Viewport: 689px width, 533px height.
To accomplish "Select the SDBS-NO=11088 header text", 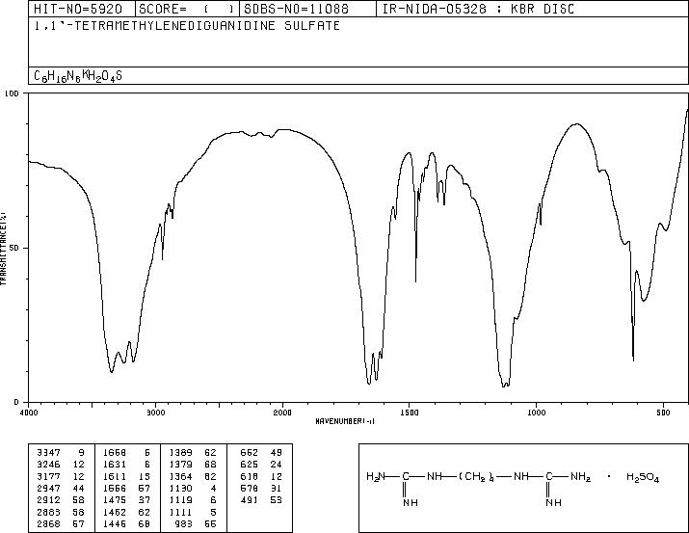I will coord(296,9).
